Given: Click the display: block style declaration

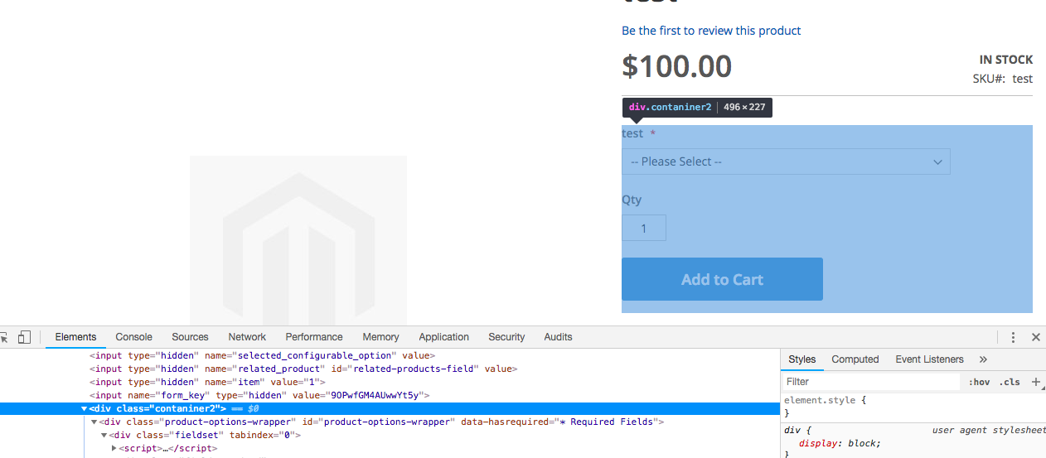Looking at the screenshot, I should [840, 443].
